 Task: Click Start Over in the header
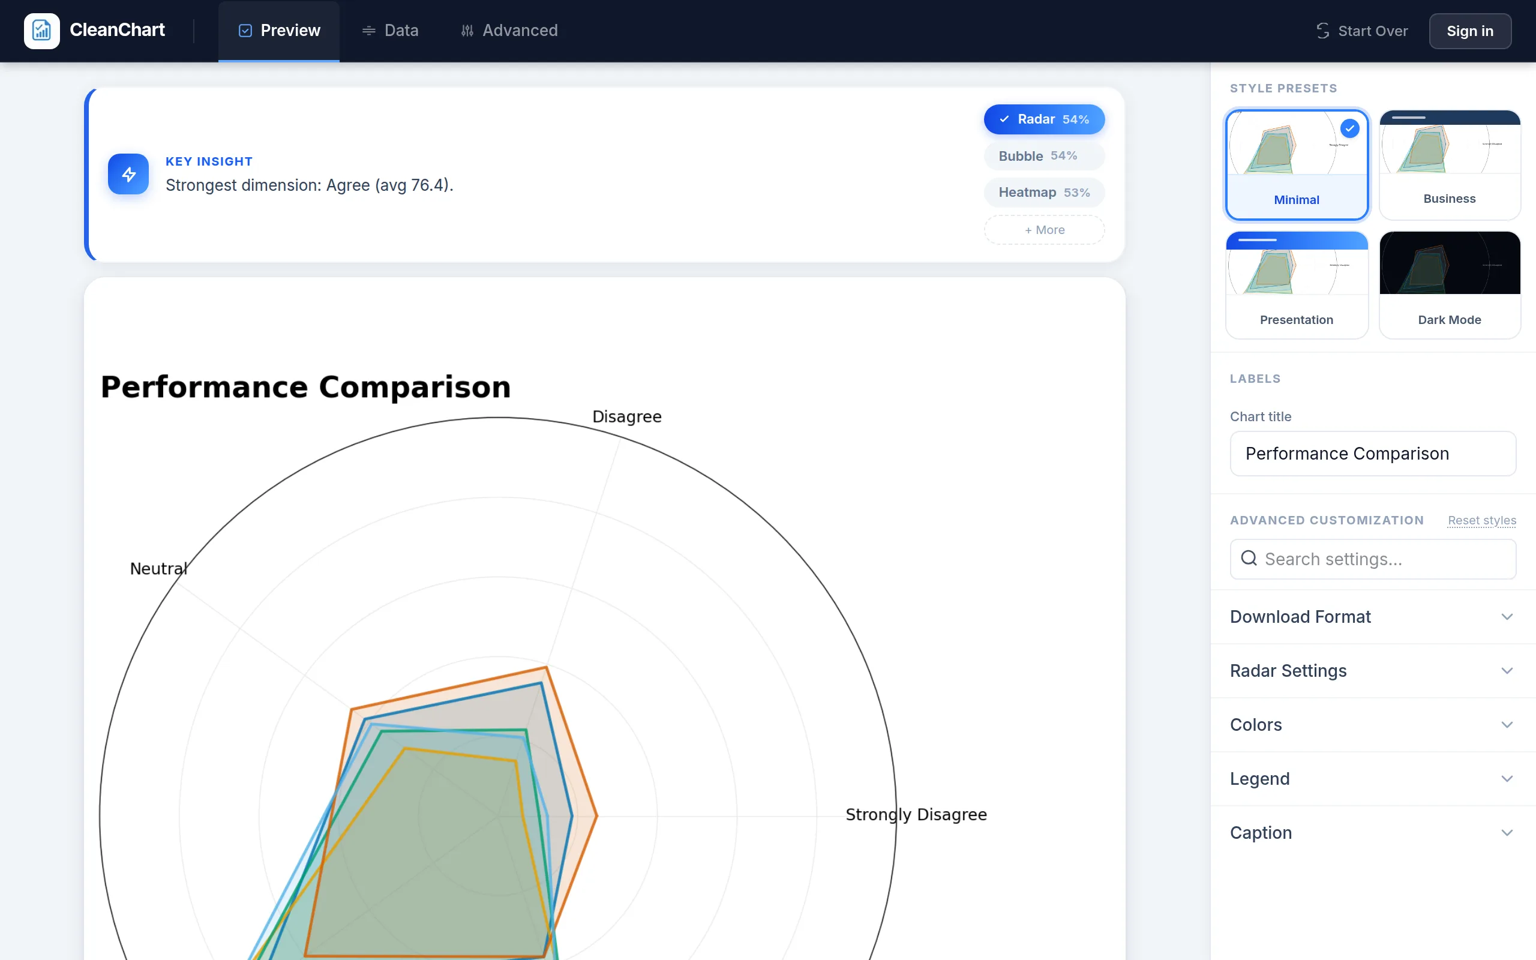point(1362,31)
